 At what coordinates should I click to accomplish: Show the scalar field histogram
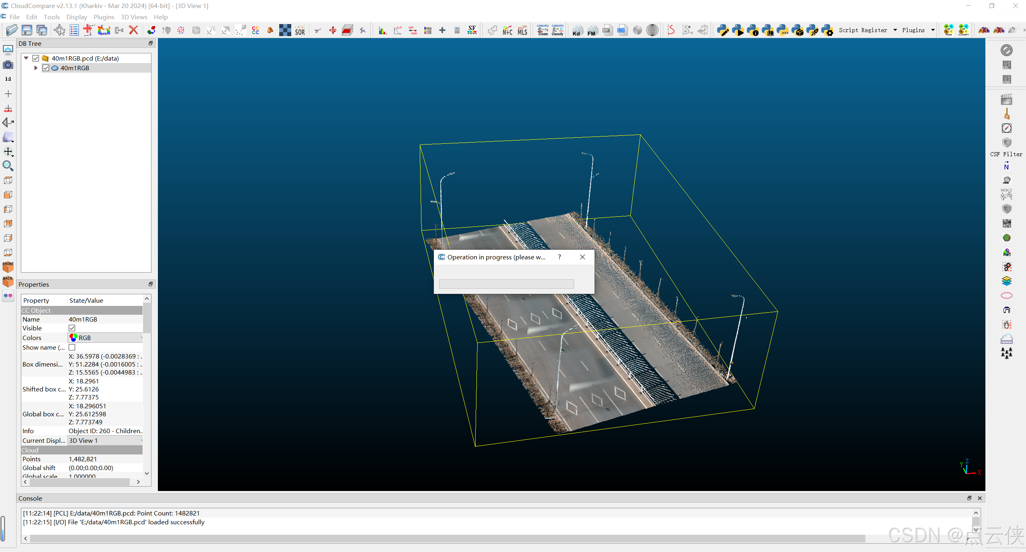coord(382,31)
